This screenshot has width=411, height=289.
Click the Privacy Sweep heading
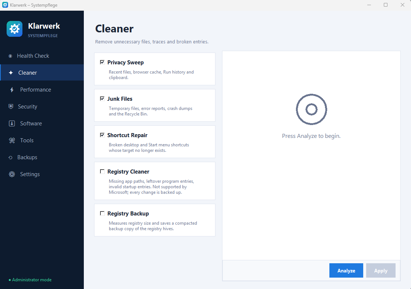tap(126, 63)
